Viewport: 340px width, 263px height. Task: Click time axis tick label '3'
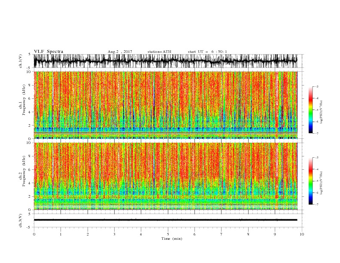(114, 234)
